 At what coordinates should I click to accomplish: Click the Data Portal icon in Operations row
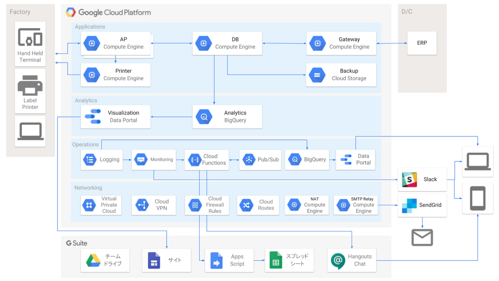point(346,160)
